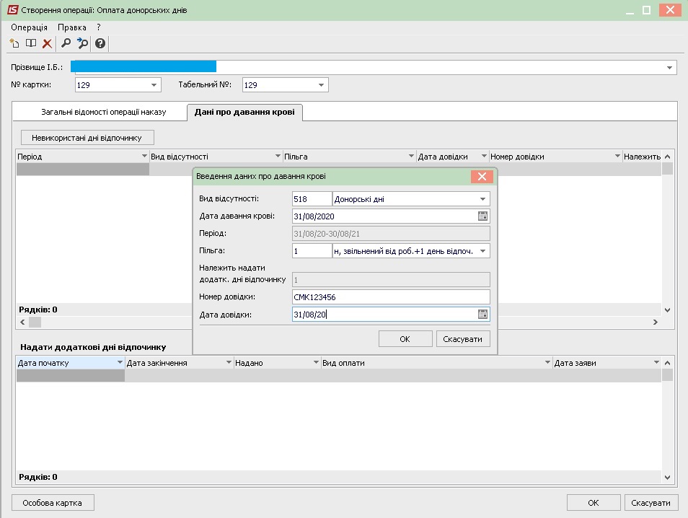Viewport: 688px width, 518px height.
Task: Open the Особова картка button
Action: (x=53, y=503)
